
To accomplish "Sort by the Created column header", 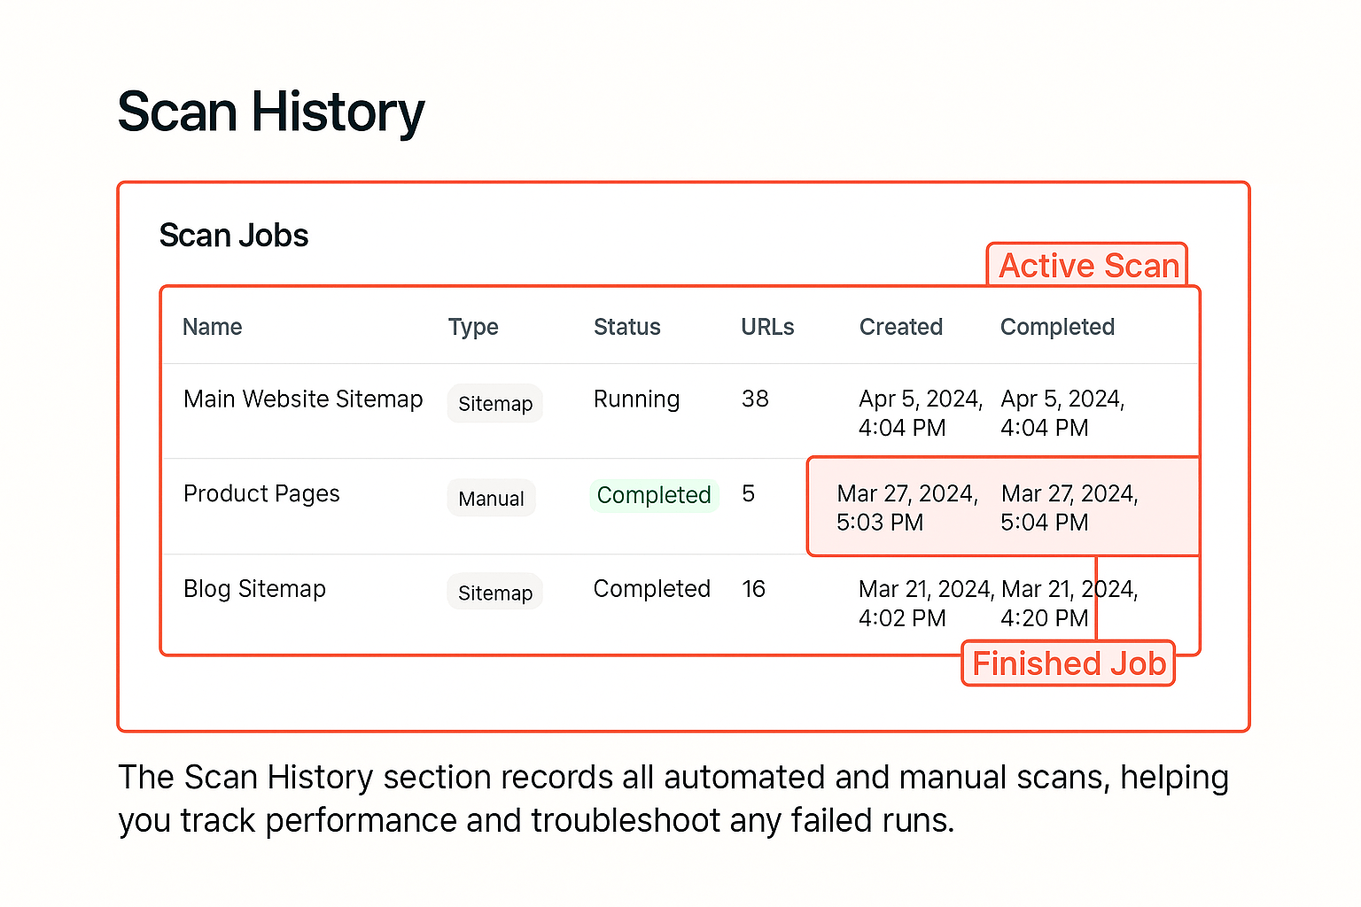I will 900,327.
